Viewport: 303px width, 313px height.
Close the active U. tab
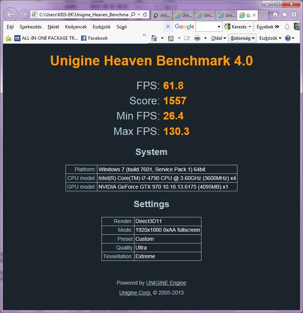point(254,15)
